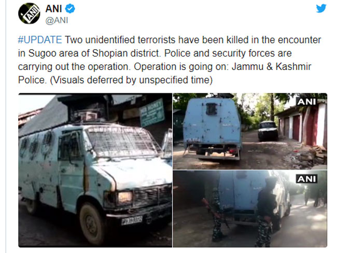
Task: Click the van's license plate in photo
Action: [132, 220]
